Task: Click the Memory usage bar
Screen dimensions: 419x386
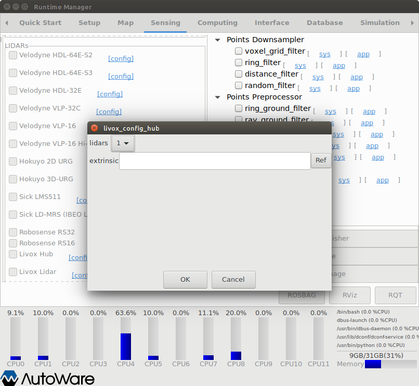Action: 391,364
